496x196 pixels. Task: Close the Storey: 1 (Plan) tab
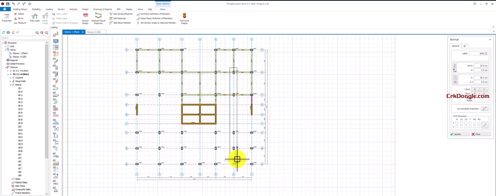[83, 32]
